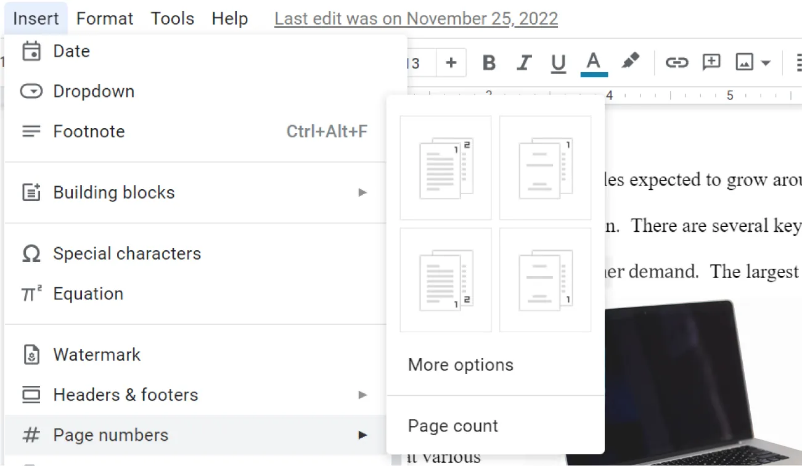Add a comment with the toolbar icon
802x466 pixels.
click(711, 62)
